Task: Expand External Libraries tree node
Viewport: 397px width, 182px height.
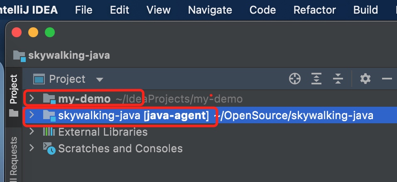Action: pyautogui.click(x=32, y=132)
